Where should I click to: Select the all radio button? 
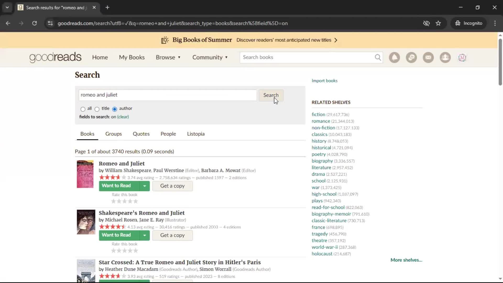tap(83, 109)
